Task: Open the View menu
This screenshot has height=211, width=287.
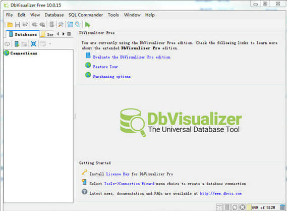Action: [35, 15]
